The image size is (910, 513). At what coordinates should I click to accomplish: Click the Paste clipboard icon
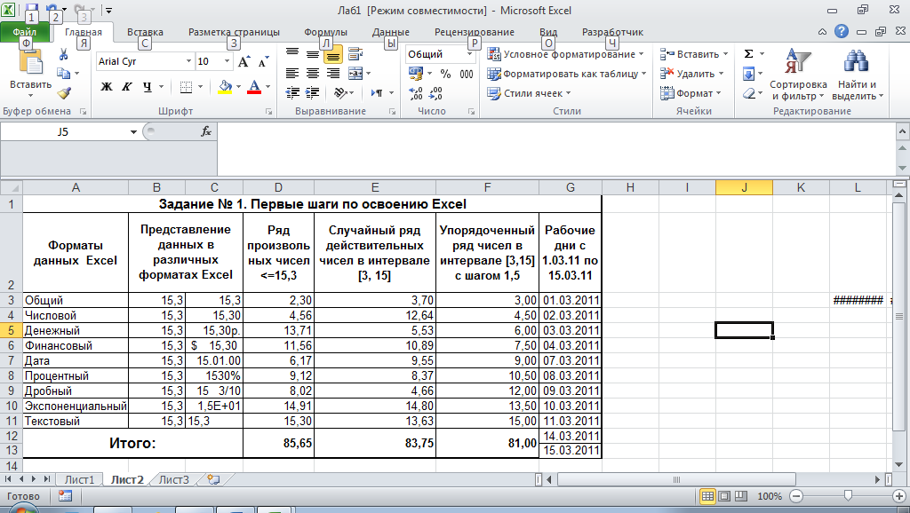point(31,63)
